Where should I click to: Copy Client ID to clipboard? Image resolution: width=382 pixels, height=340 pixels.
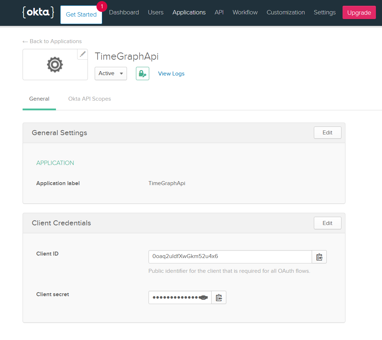coord(319,257)
